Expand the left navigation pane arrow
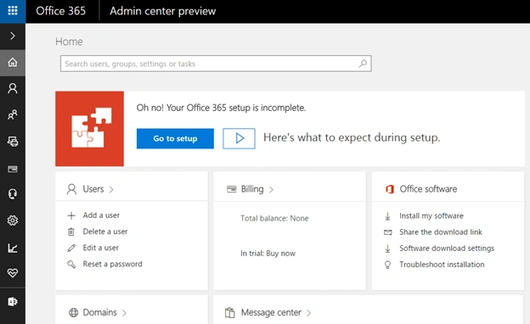The image size is (530, 324). (13, 36)
